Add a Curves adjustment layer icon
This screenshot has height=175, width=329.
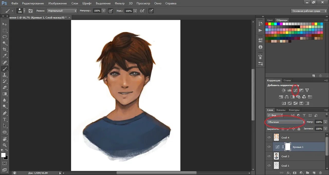coord(295,90)
